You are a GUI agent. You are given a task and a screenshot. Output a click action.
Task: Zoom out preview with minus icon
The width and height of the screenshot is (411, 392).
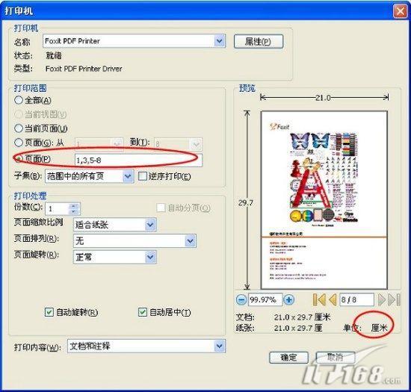pos(241,299)
